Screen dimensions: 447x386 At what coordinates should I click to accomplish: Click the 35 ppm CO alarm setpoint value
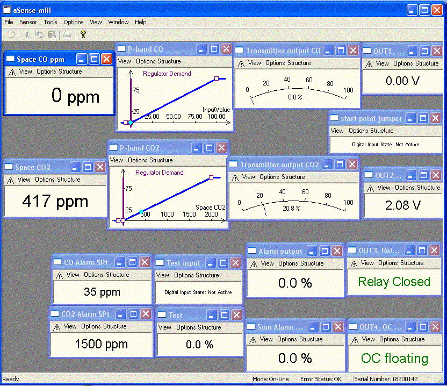[x=102, y=292]
